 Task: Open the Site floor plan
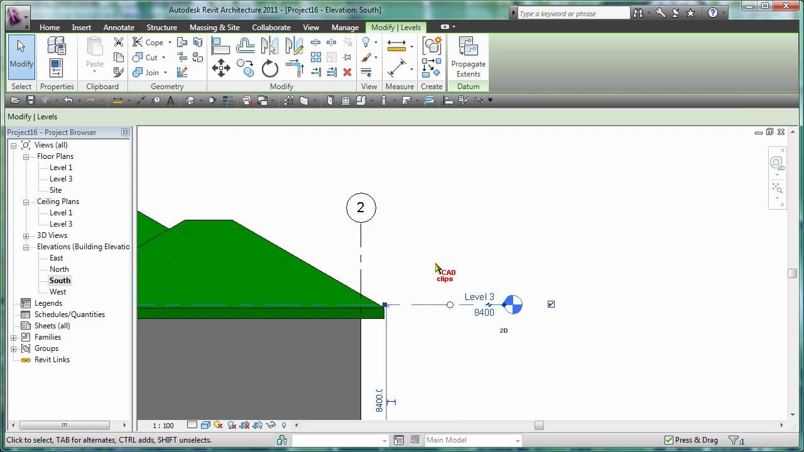55,190
